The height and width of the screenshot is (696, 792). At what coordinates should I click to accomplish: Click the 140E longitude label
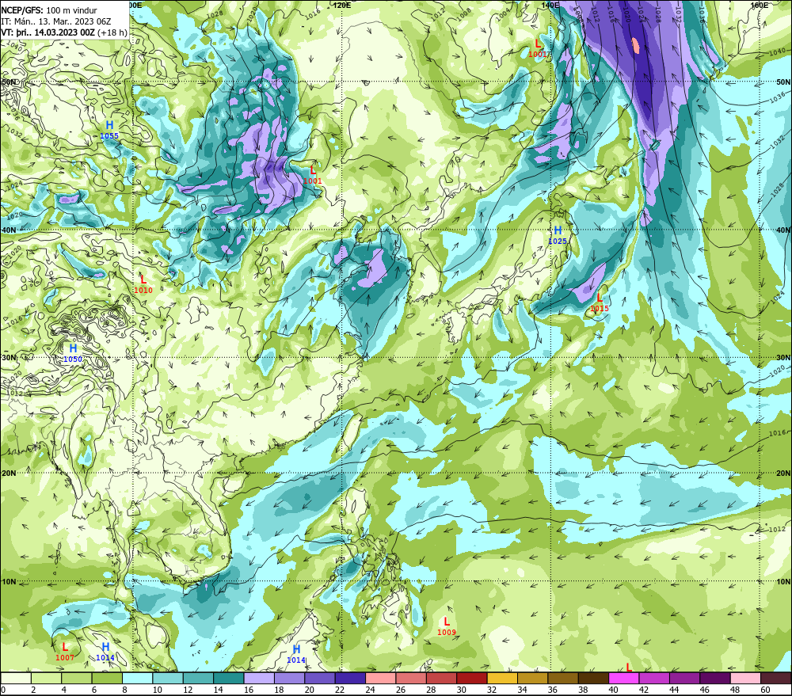click(x=550, y=5)
